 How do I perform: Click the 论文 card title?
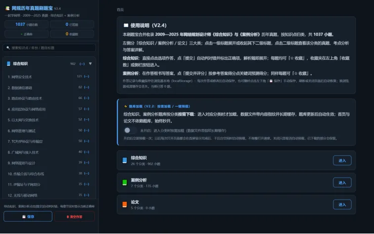pyautogui.click(x=135, y=202)
